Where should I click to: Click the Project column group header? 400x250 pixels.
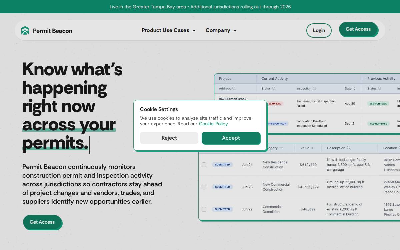pyautogui.click(x=225, y=79)
